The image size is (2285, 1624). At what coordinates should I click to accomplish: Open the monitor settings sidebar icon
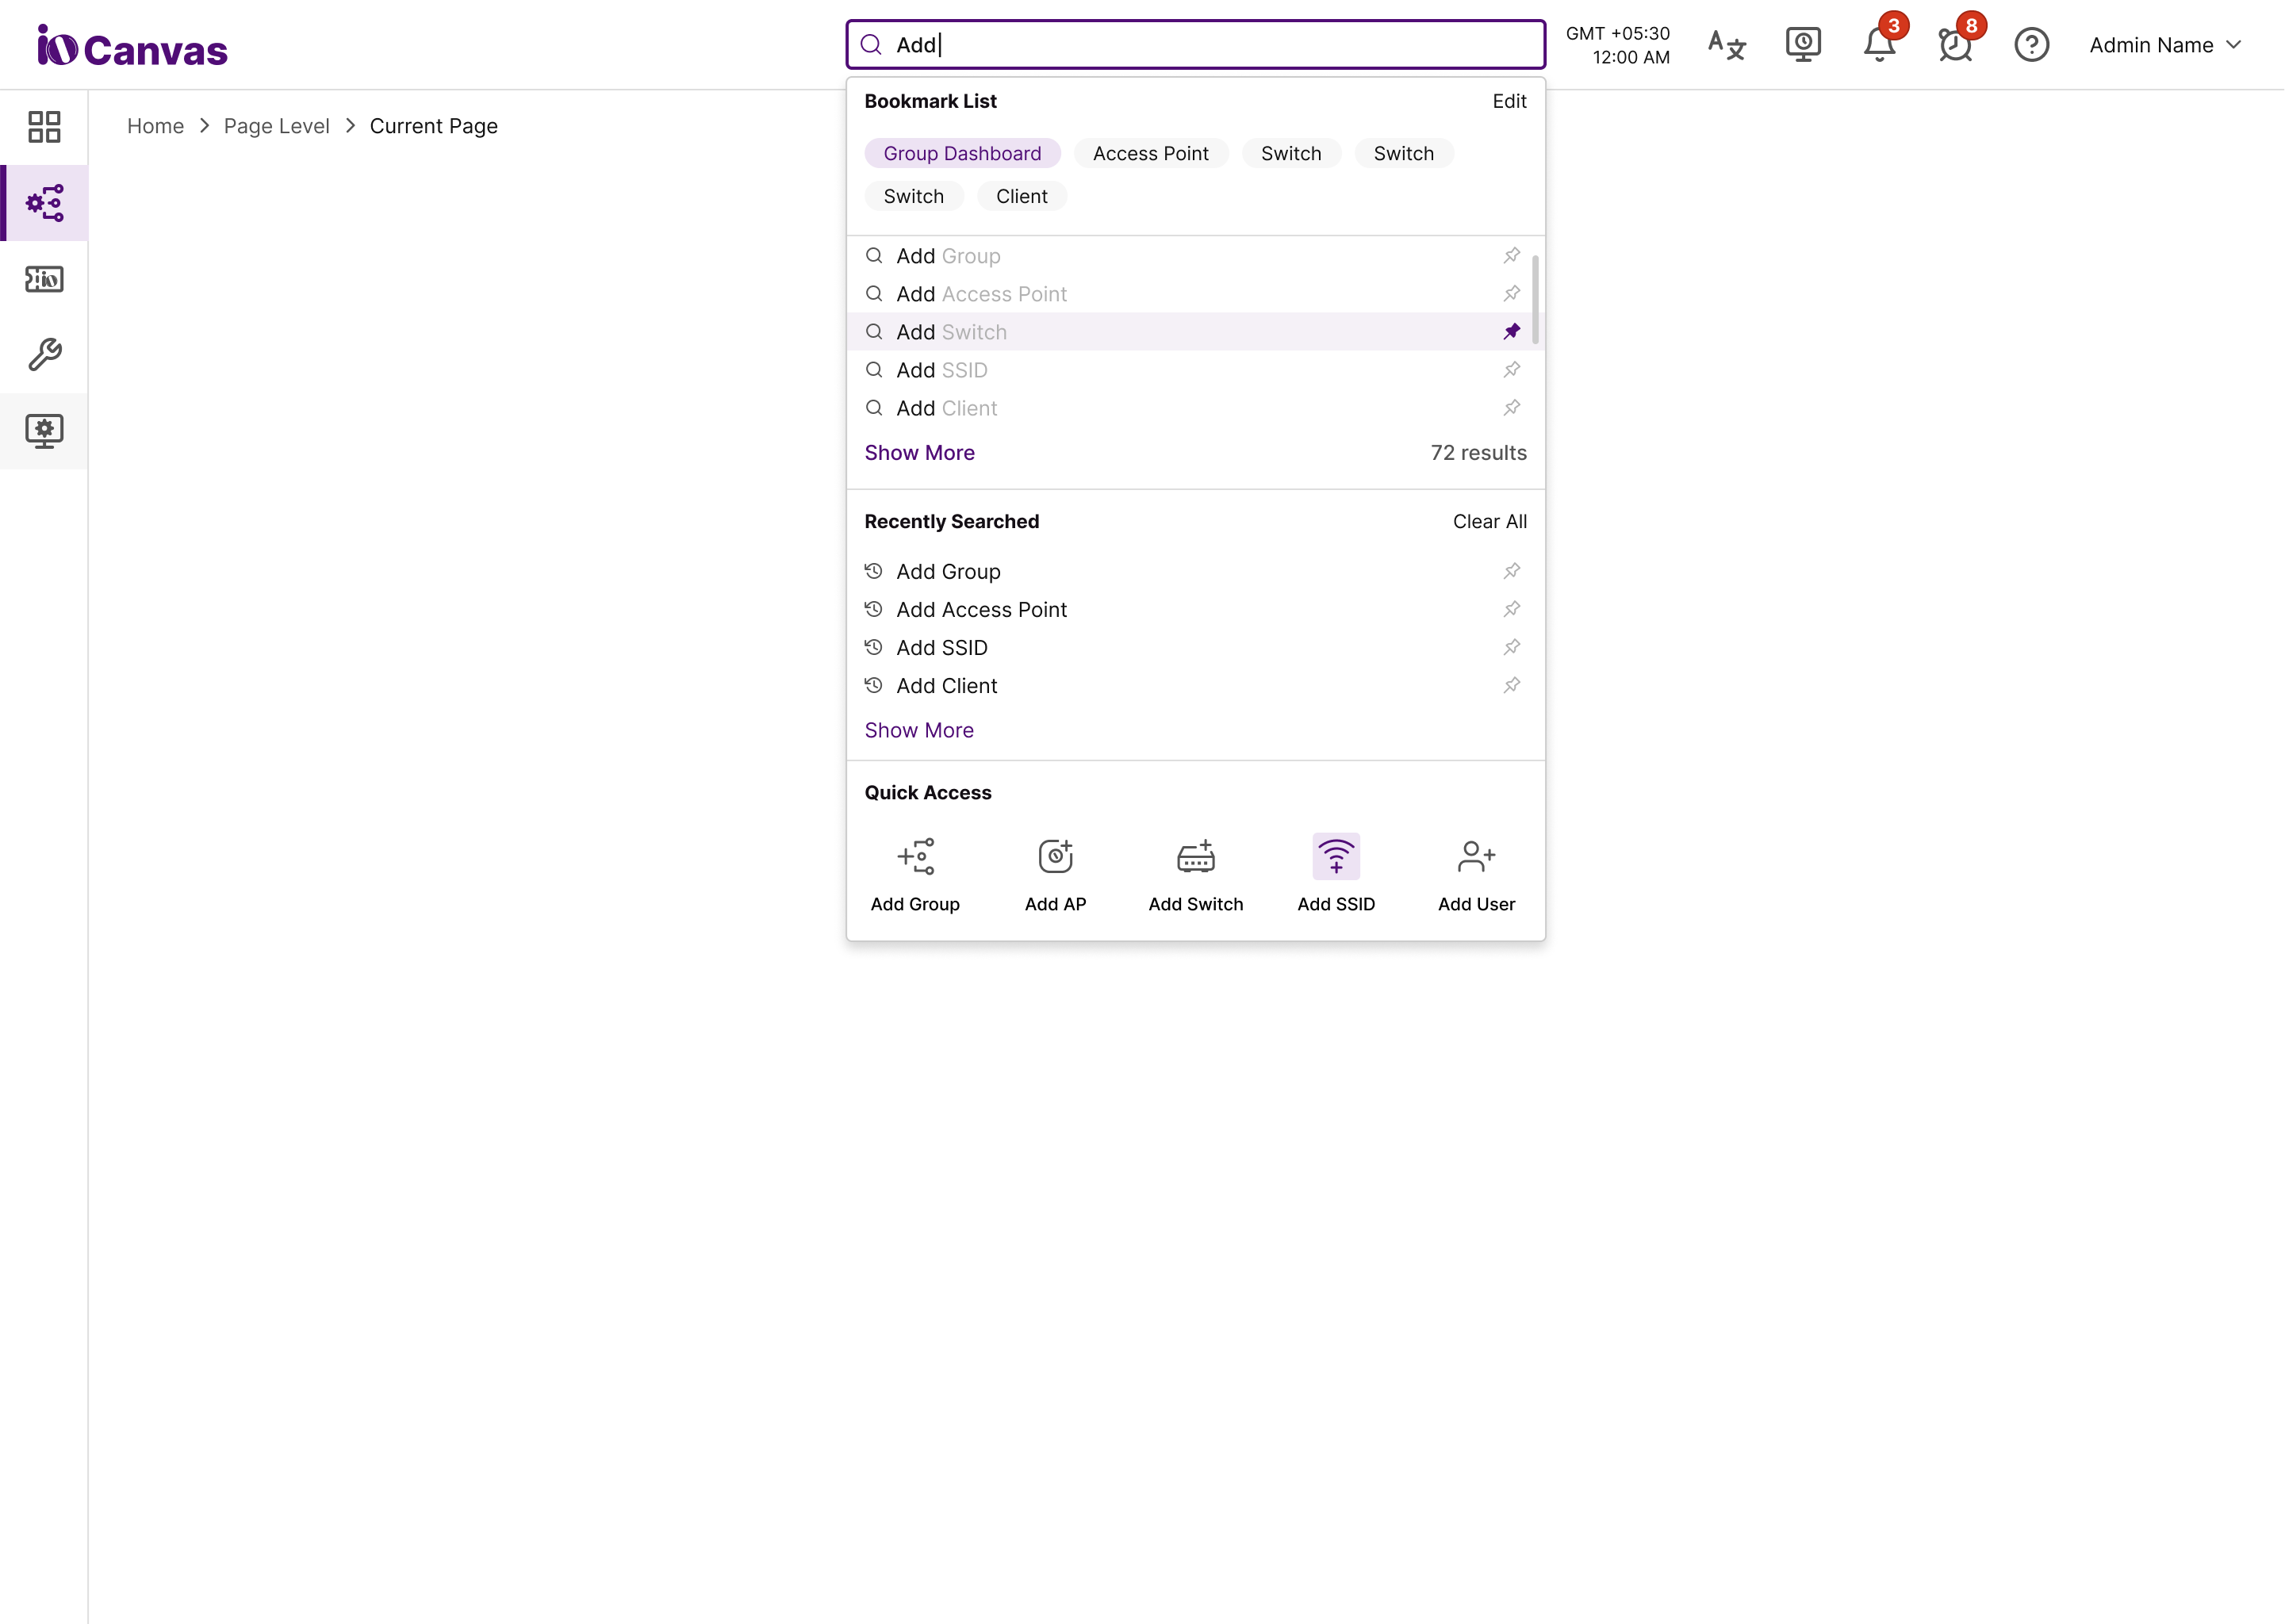tap(44, 431)
